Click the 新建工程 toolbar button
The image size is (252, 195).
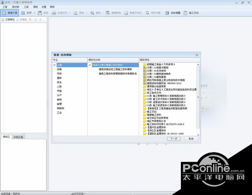tap(10, 13)
